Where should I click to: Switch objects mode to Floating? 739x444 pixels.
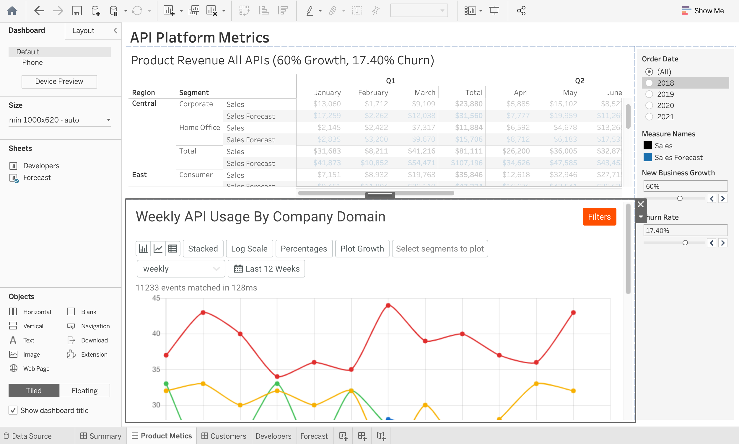pyautogui.click(x=85, y=391)
